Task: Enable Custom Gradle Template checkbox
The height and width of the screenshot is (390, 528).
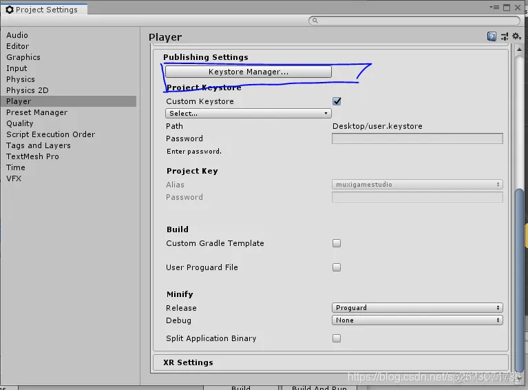Action: coord(337,243)
